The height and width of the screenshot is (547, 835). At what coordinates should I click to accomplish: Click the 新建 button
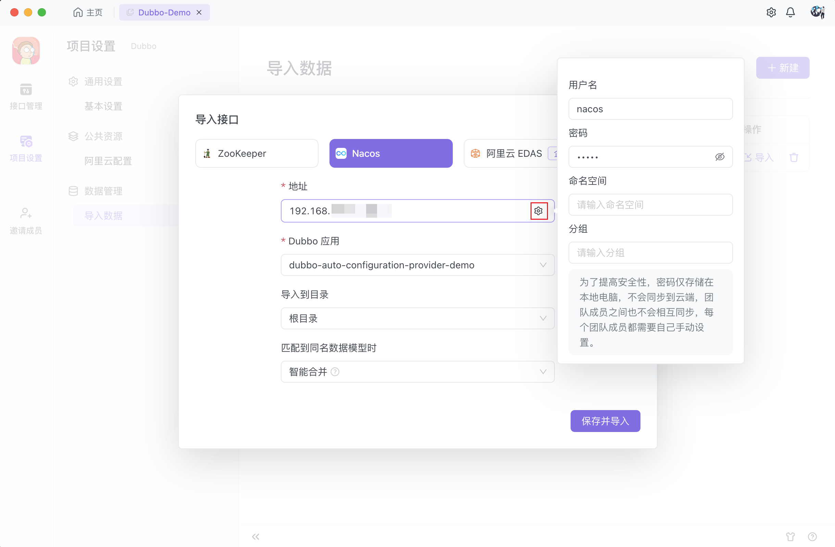coord(782,68)
